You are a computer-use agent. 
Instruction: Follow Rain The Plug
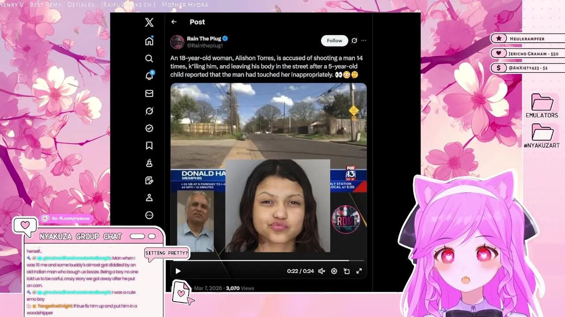point(334,41)
